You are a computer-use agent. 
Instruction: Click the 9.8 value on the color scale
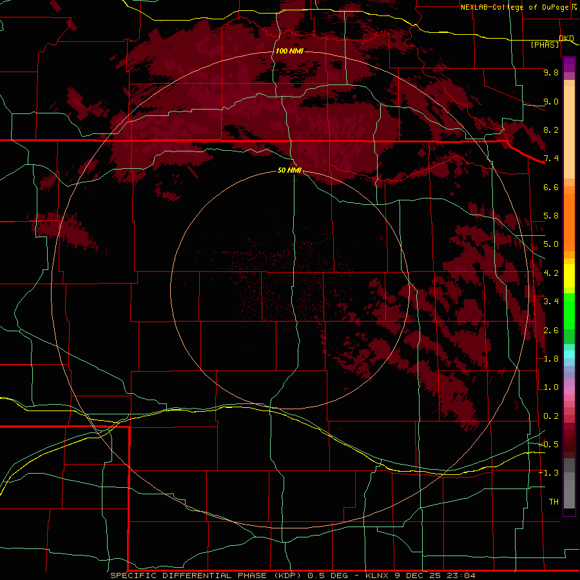click(x=551, y=73)
